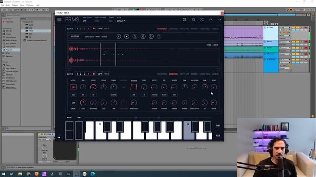Click the square crop icon in waveform toolbar
The image size is (316, 177).
135,37
